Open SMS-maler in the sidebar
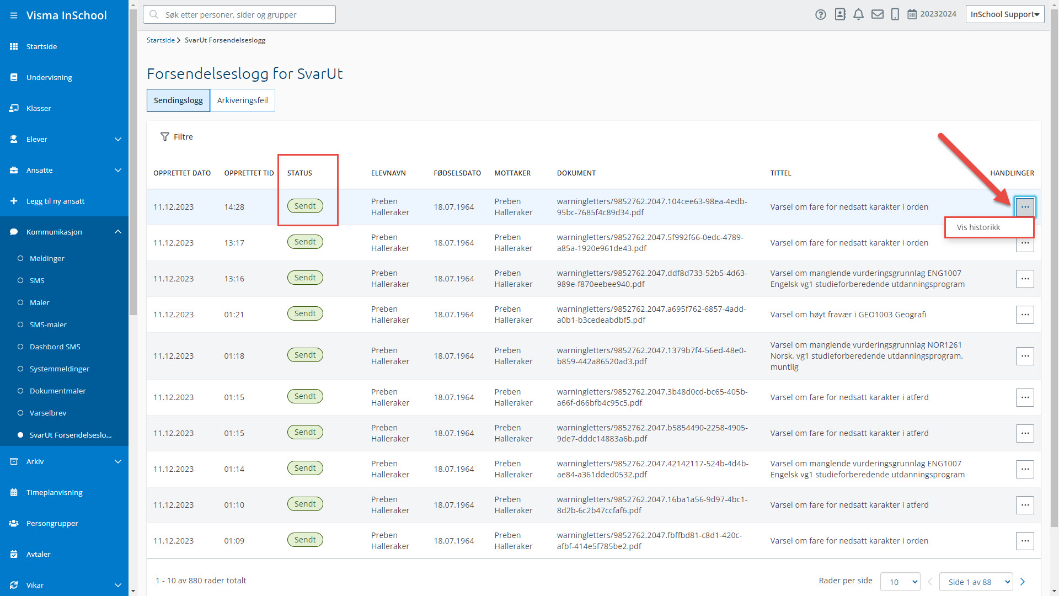1059x596 pixels. click(48, 324)
